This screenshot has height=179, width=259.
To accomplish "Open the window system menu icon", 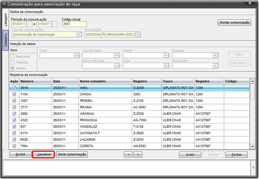I will click(x=5, y=4).
